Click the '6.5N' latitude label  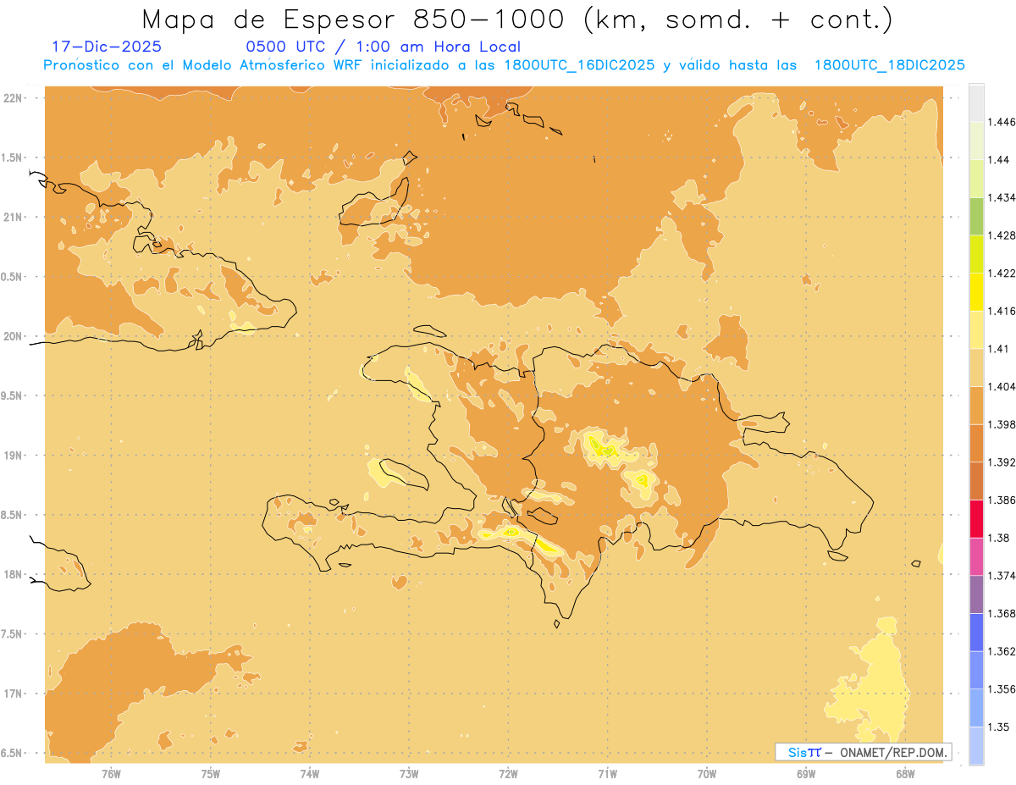click(x=12, y=753)
